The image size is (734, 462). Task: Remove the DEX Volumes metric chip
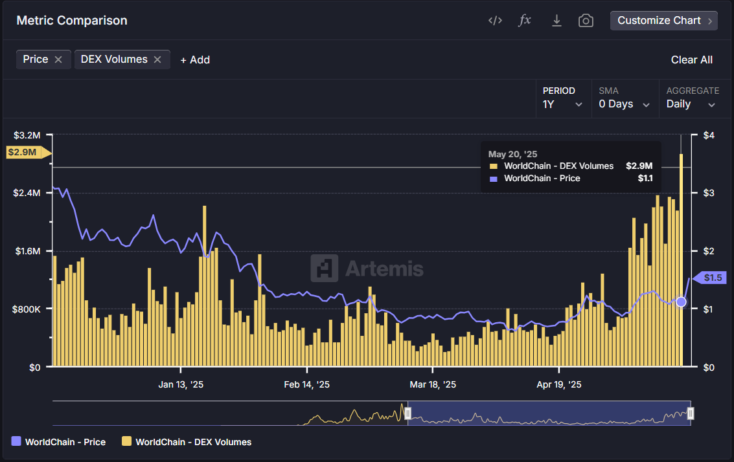point(158,60)
